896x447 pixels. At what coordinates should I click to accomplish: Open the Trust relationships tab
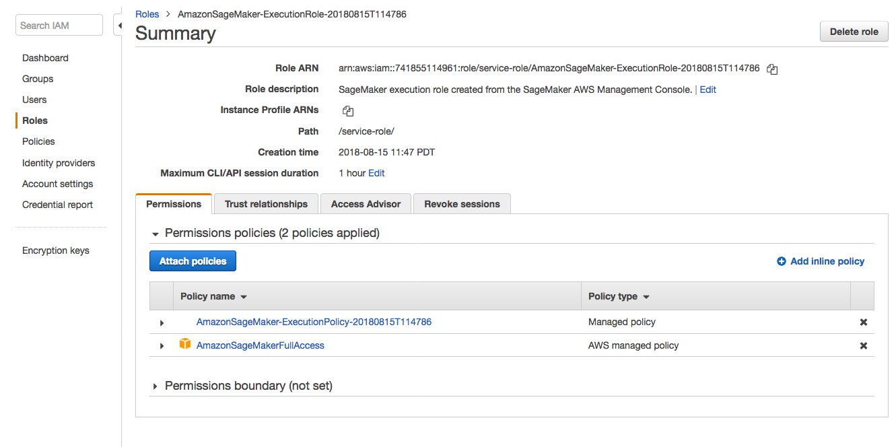pos(266,204)
